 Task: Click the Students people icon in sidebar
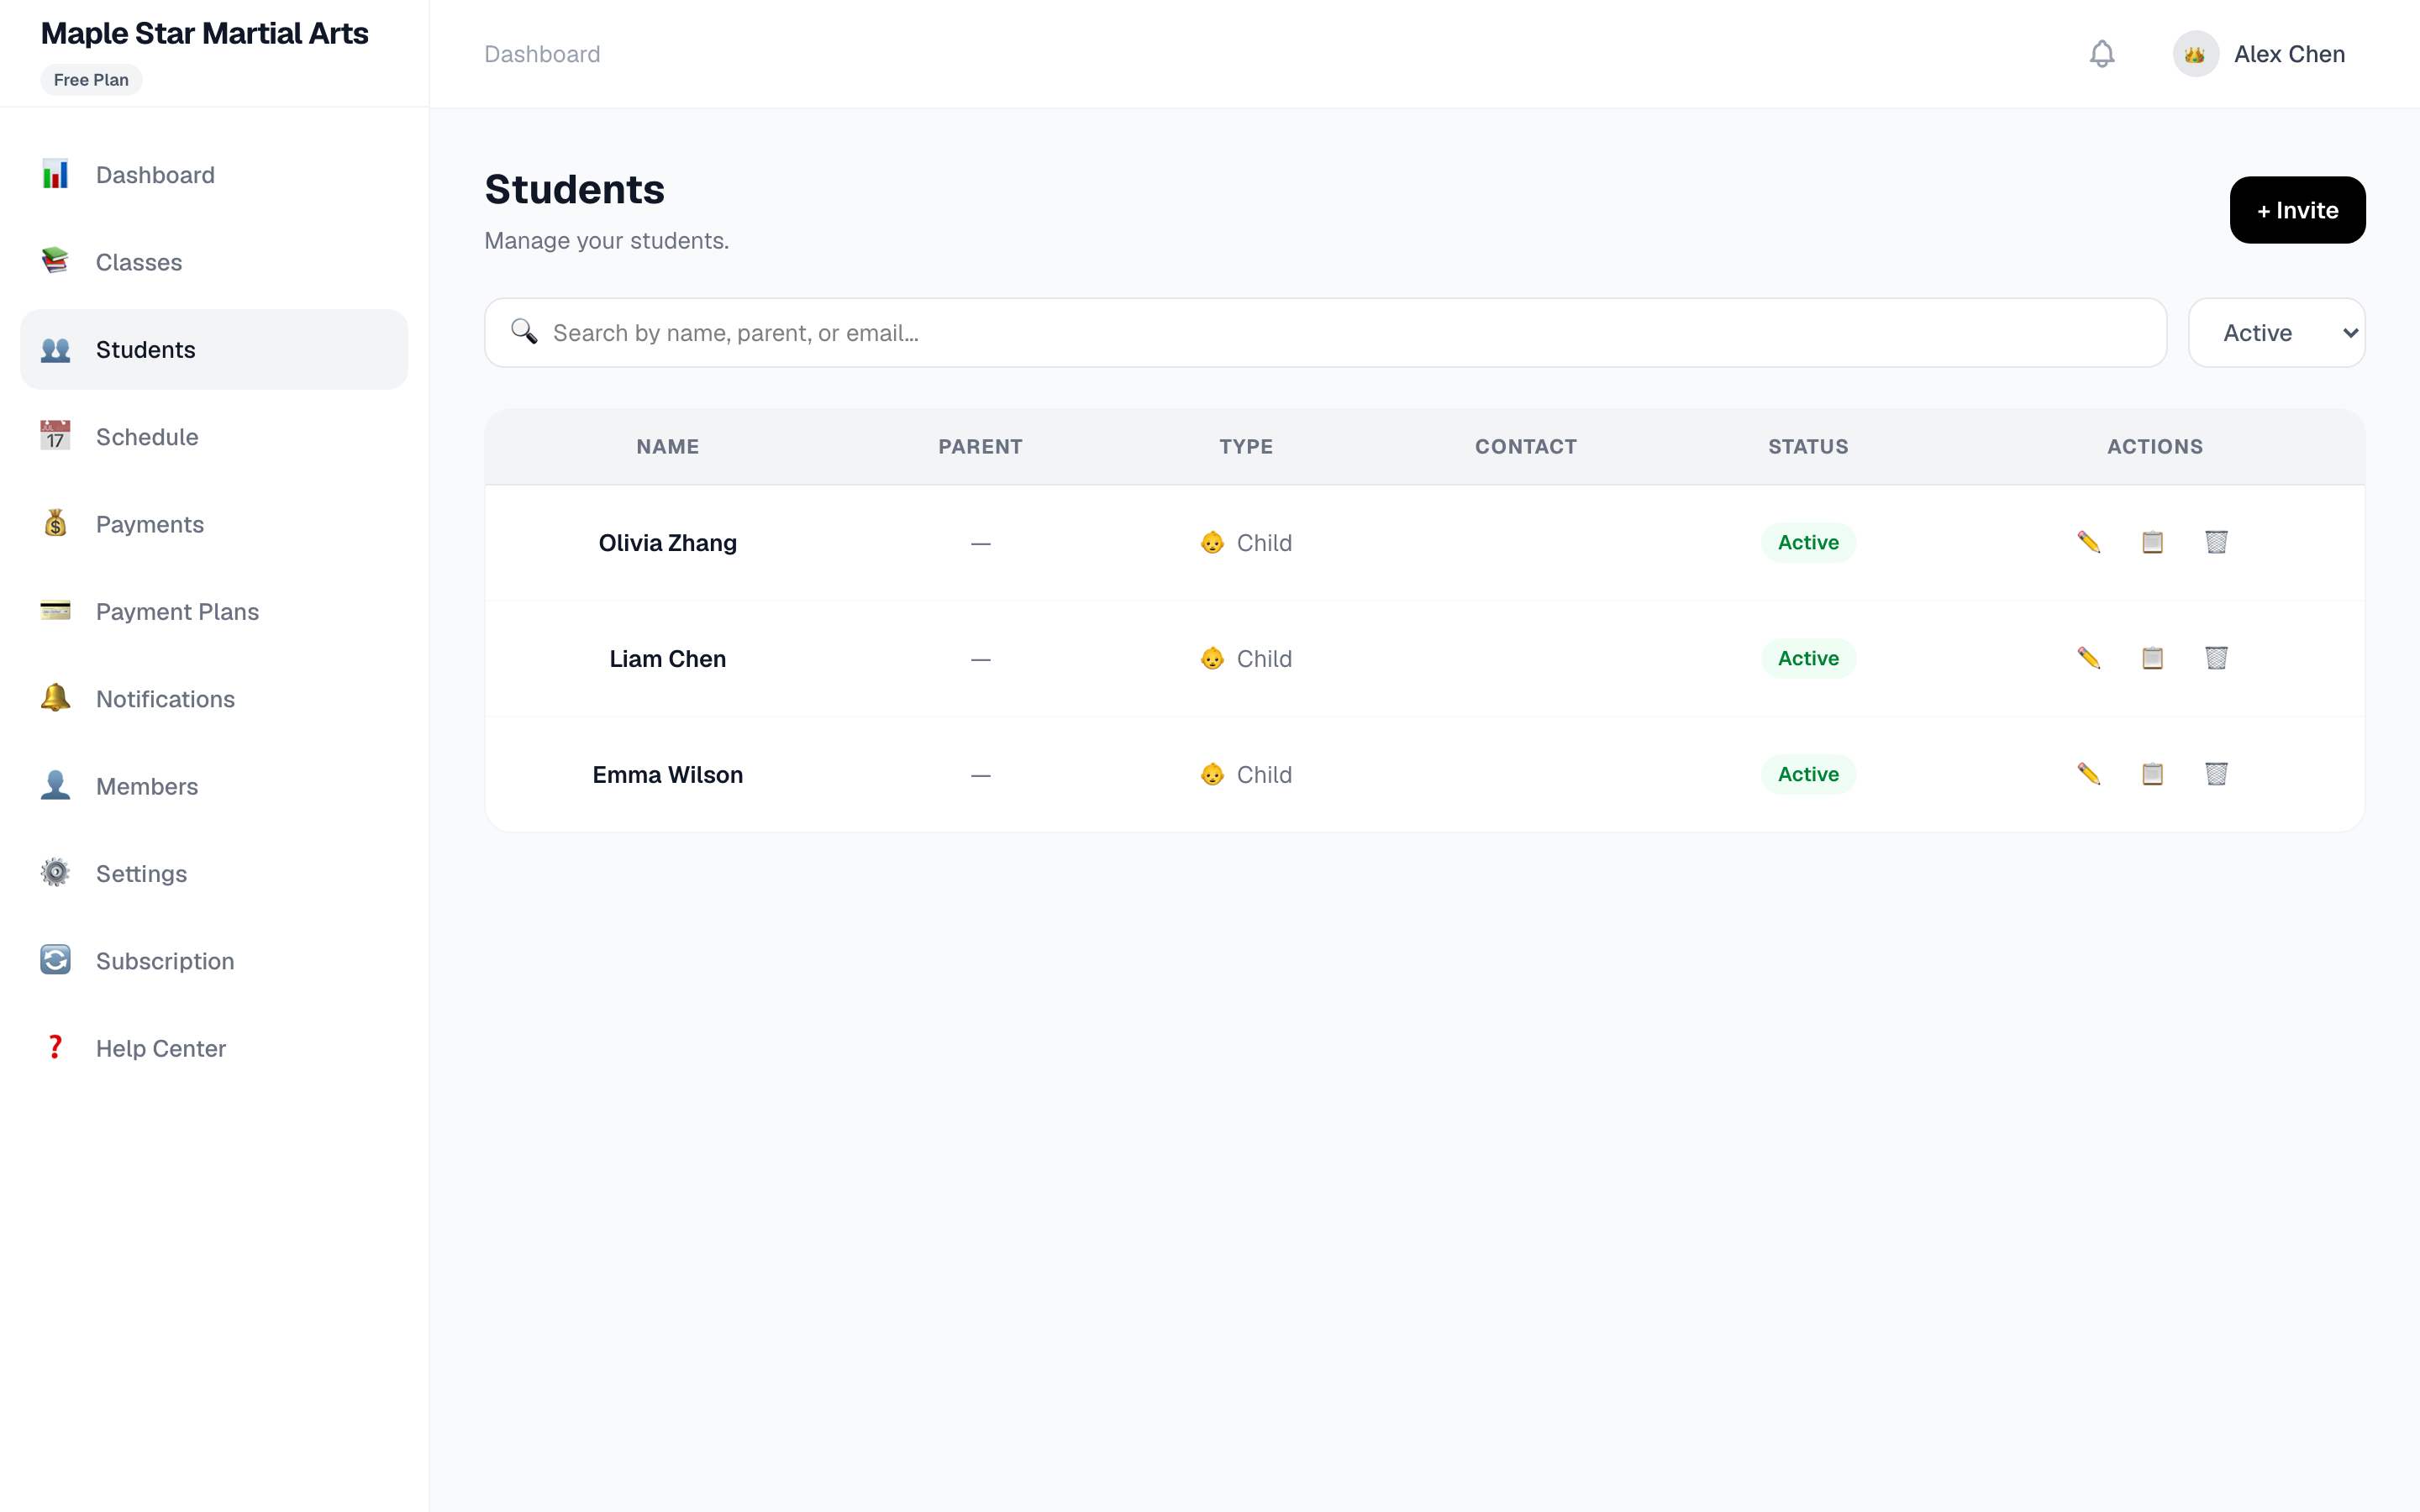click(55, 349)
